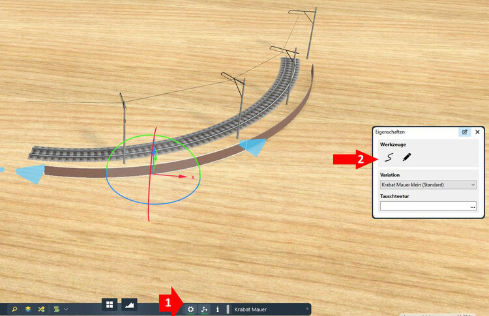Toggle the properties gear icon
Screen dimensions: 489x316
[x=190, y=309]
